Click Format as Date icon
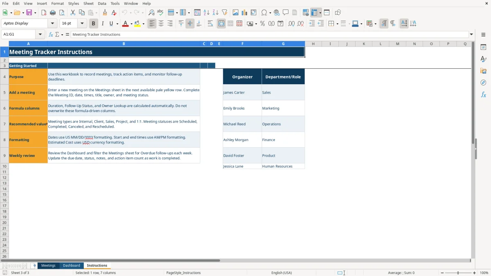This screenshot has height=276, width=491. [x=281, y=24]
